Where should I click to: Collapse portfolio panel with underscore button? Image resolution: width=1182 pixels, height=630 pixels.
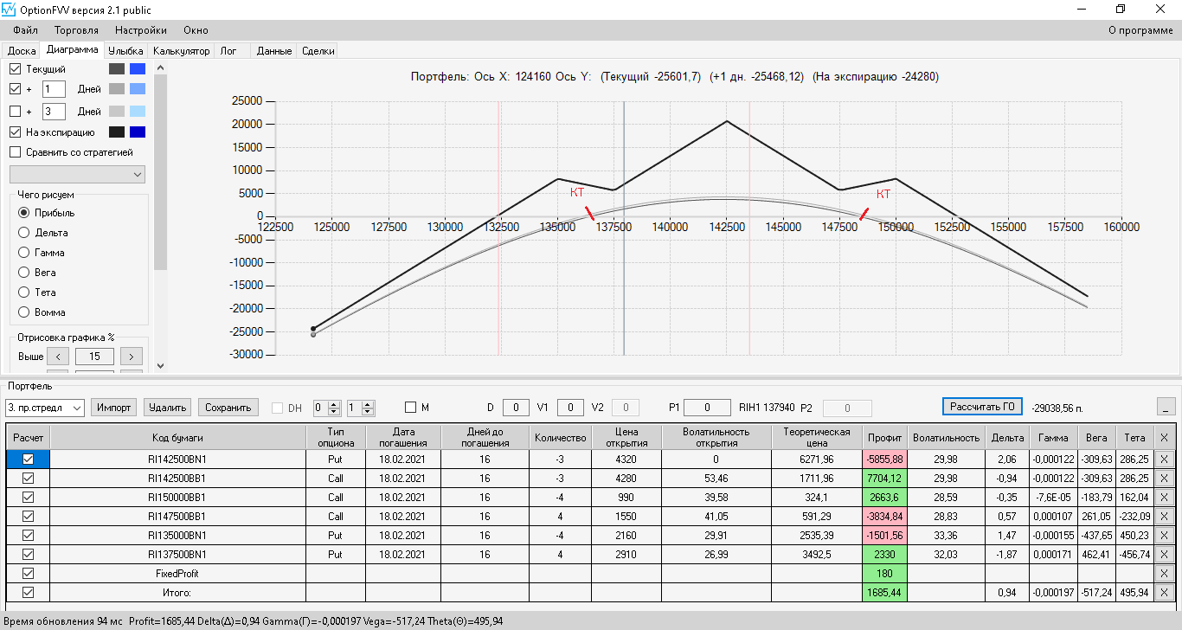tap(1166, 407)
